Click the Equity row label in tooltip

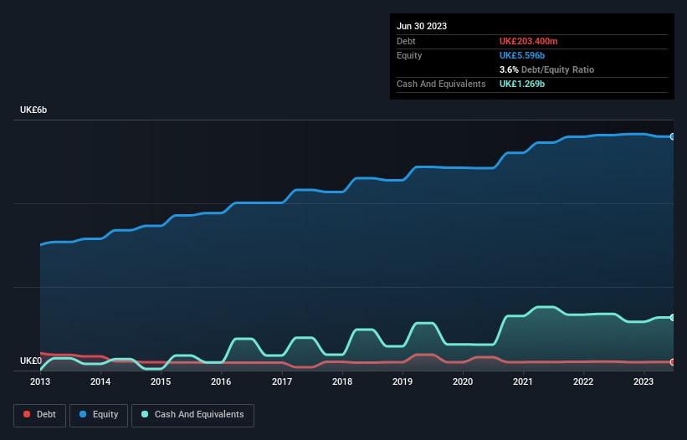click(409, 55)
